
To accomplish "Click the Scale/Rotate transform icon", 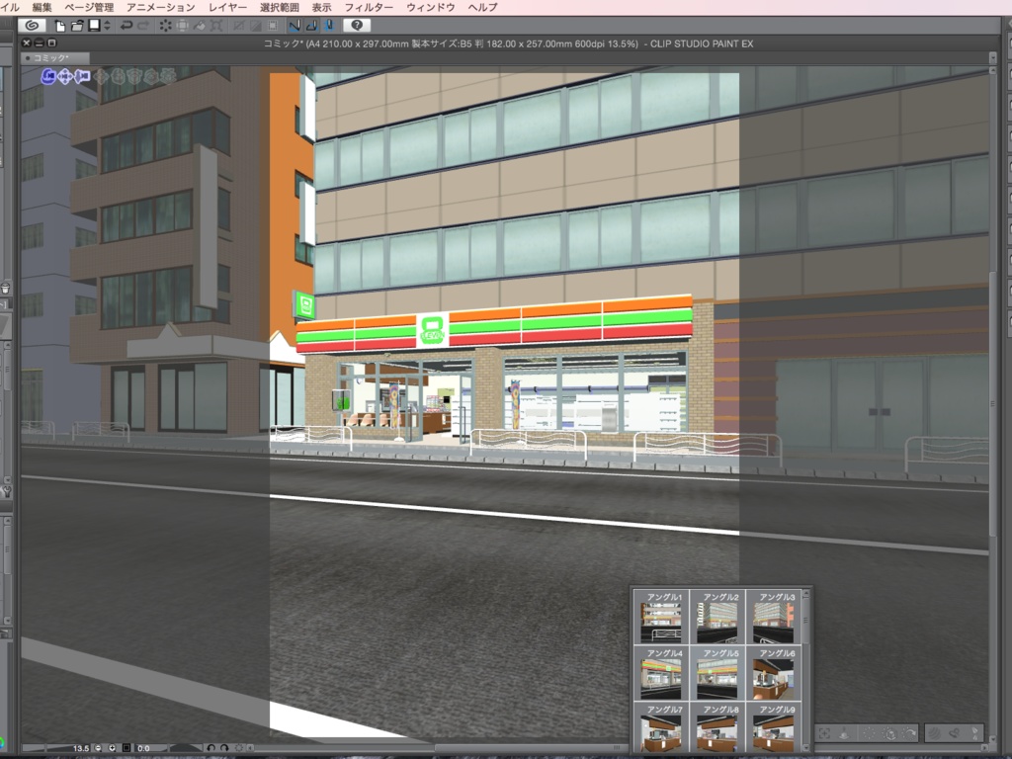I will (x=216, y=26).
